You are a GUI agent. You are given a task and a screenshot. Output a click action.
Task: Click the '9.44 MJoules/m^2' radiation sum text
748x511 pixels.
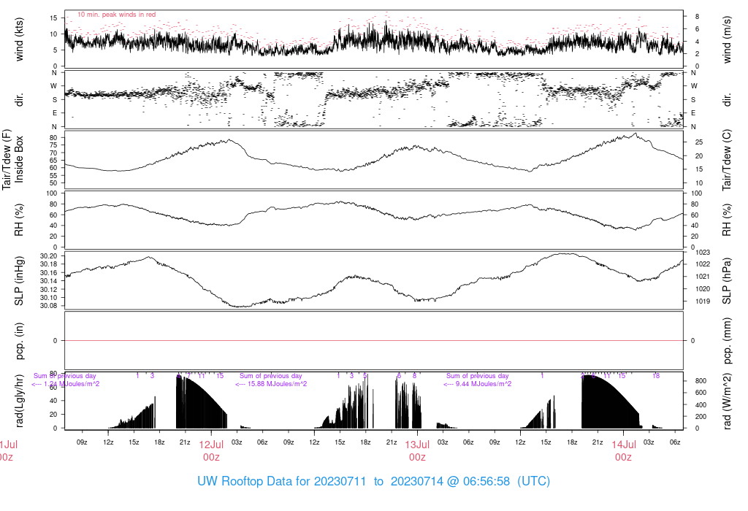click(x=484, y=384)
